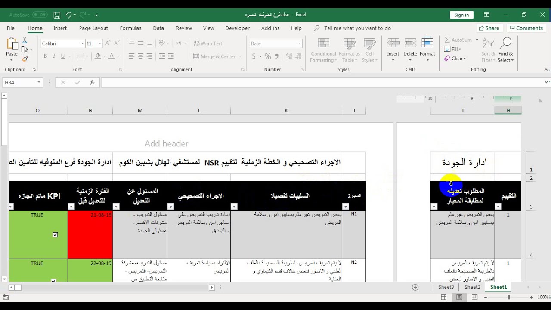The width and height of the screenshot is (551, 310).
Task: Open filter dropdown on KPI column header
Action: [11, 207]
